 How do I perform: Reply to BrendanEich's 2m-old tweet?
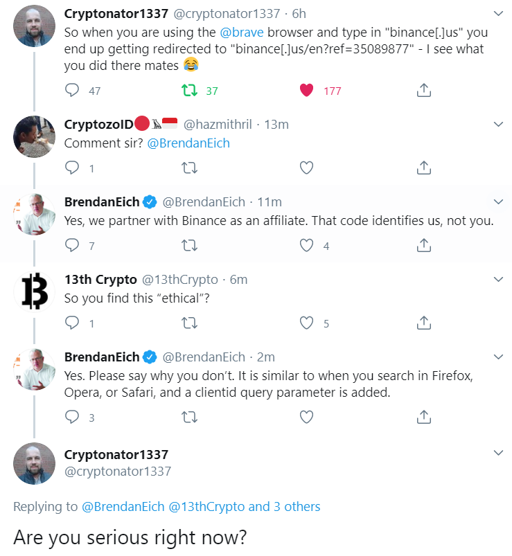(x=72, y=417)
